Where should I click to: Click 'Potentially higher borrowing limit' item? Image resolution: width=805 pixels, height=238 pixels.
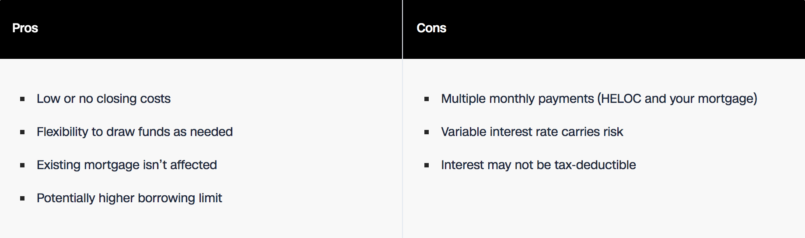click(129, 198)
